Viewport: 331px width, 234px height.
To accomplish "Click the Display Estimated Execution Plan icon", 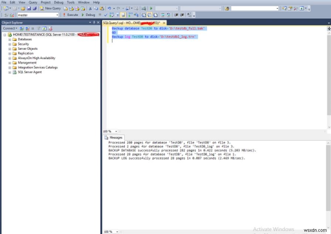I will [x=111, y=15].
